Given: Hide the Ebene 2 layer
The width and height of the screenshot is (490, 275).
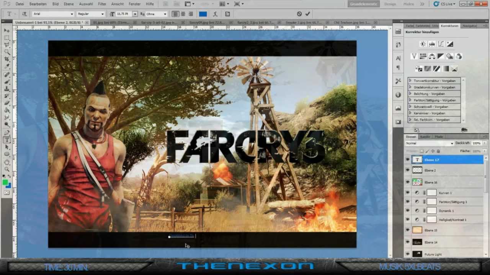Looking at the screenshot, I should tap(408, 170).
